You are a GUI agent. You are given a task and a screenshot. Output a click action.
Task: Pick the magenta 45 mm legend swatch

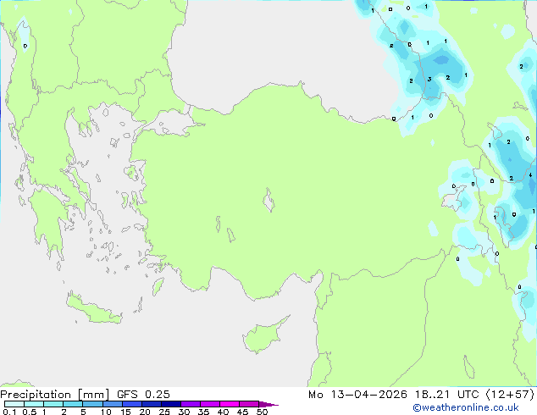point(249,405)
